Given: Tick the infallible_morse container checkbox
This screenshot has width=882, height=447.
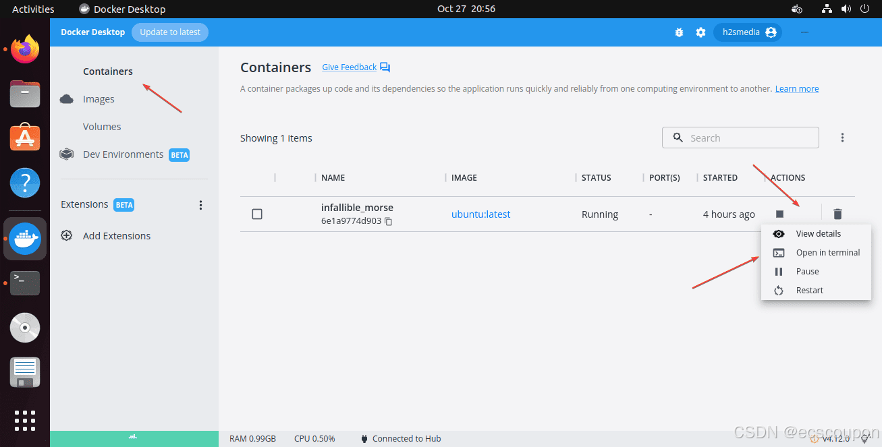Looking at the screenshot, I should tap(257, 214).
